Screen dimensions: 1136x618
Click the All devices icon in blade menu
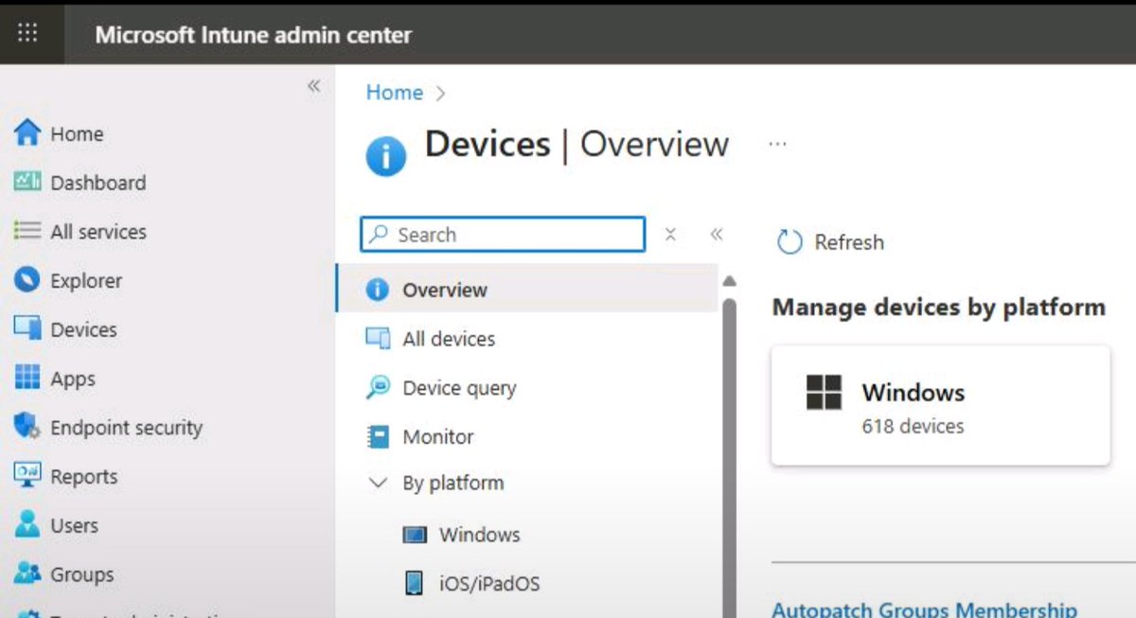[378, 338]
